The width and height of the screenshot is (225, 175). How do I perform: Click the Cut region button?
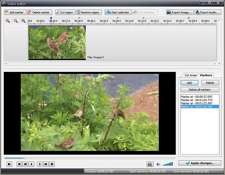pyautogui.click(x=65, y=12)
